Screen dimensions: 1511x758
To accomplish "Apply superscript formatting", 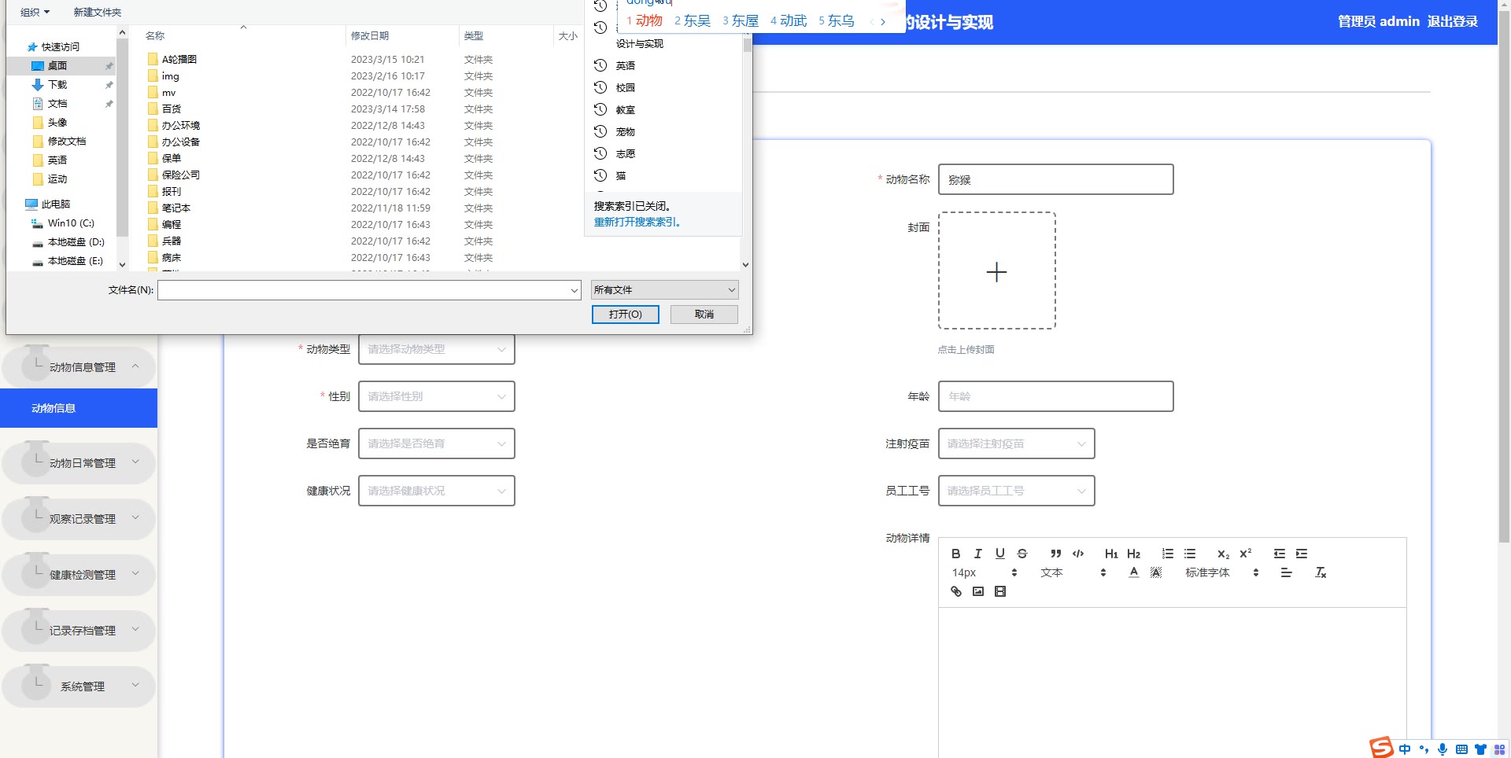I will (x=1246, y=554).
